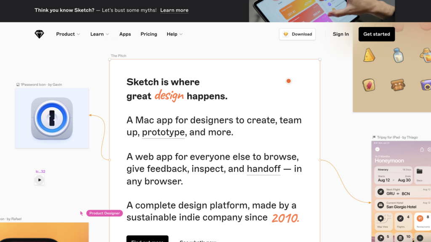
Task: Click Sign In
Action: point(341,34)
